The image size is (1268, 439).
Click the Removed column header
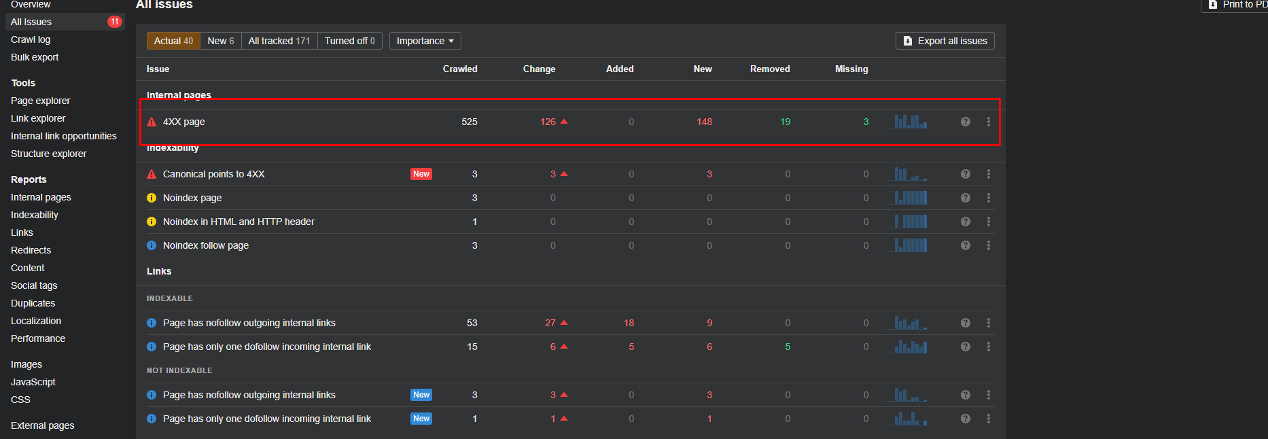point(770,69)
